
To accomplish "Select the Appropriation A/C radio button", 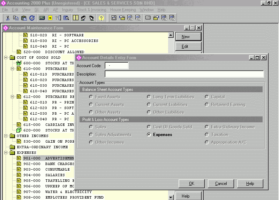I will pos(207,142).
